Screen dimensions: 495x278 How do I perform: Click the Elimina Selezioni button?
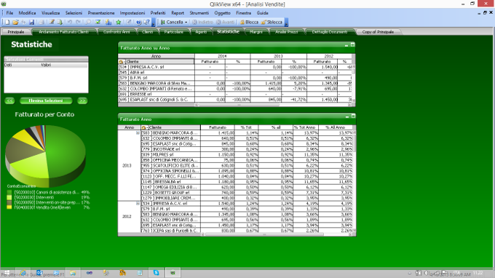[46, 100]
